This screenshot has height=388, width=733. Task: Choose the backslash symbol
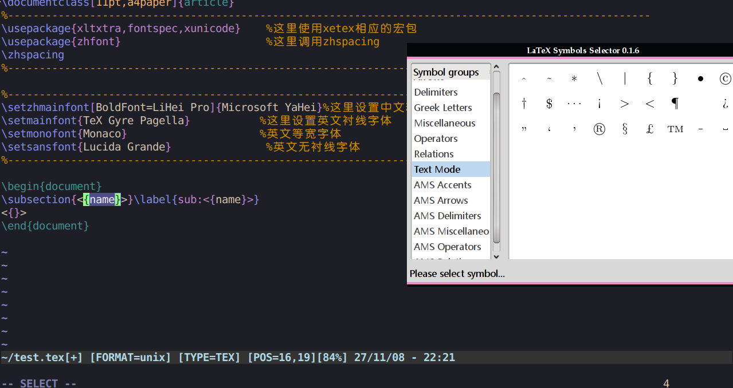tap(599, 78)
